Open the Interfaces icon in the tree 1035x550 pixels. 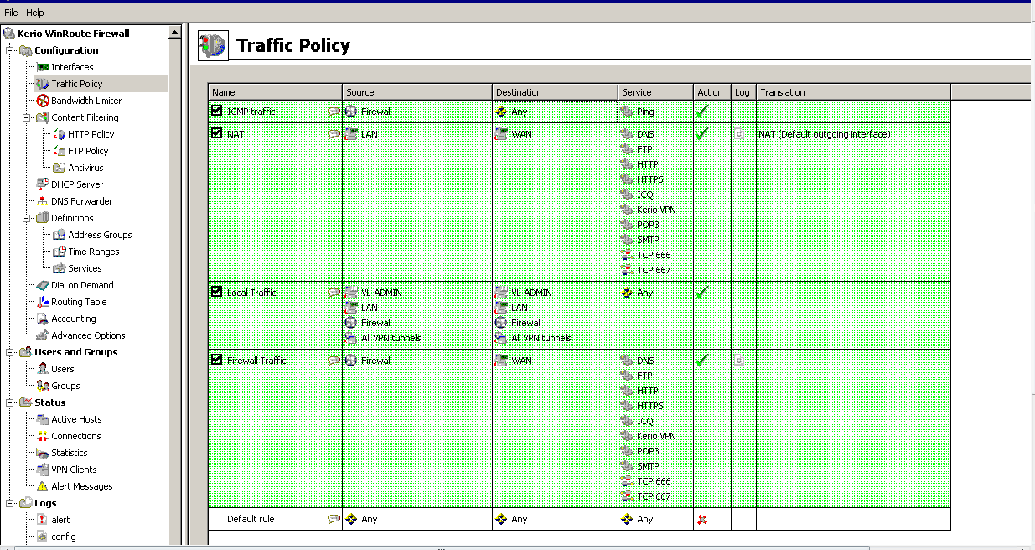click(43, 67)
